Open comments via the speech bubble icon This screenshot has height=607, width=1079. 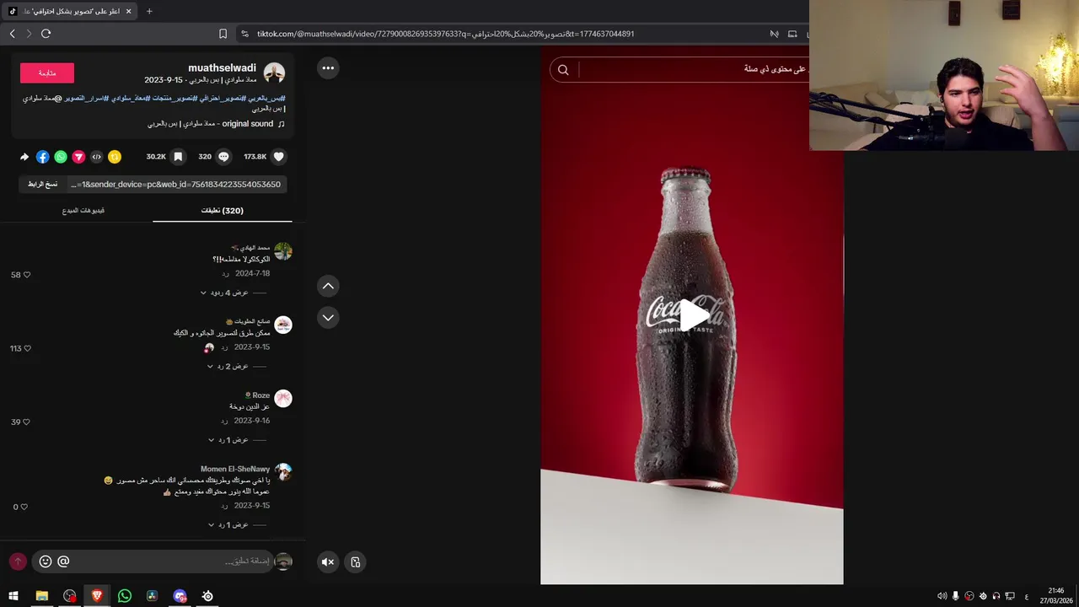223,157
